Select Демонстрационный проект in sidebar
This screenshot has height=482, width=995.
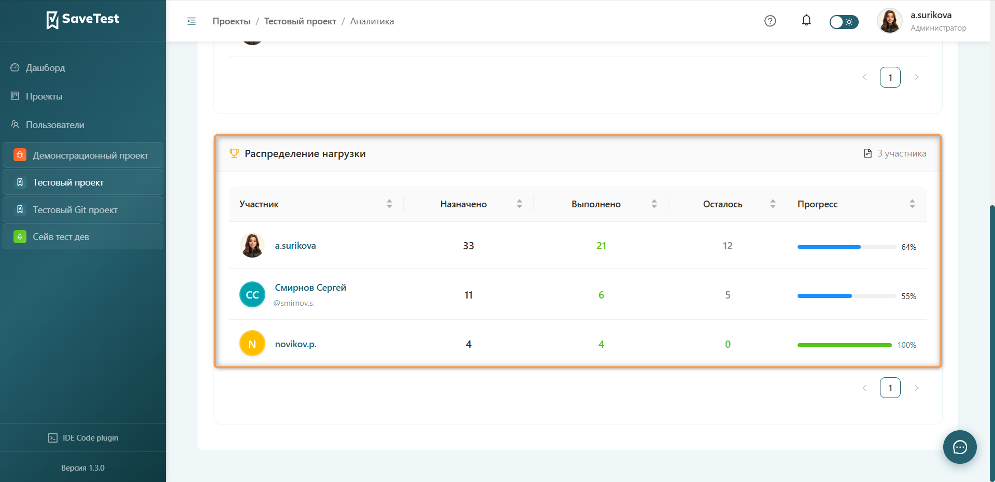tap(83, 155)
